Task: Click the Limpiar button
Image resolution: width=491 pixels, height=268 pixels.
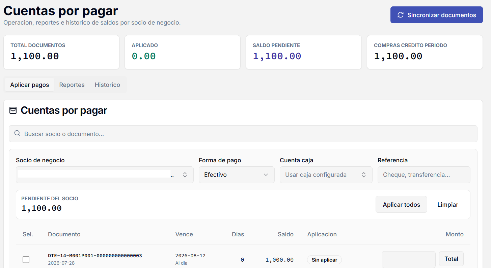Action: pos(448,204)
